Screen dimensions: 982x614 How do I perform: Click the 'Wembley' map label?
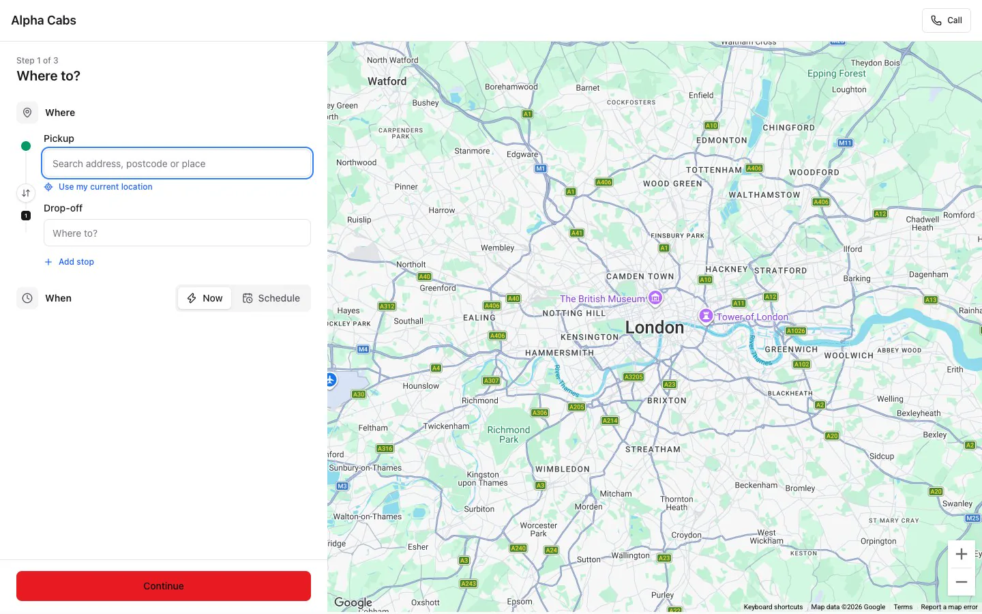click(x=498, y=248)
